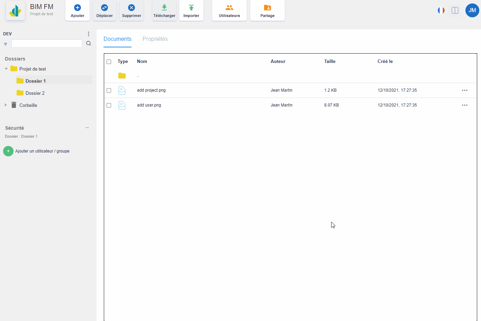The width and height of the screenshot is (481, 321).
Task: Open the more options menu for add user.png
Action: [465, 105]
